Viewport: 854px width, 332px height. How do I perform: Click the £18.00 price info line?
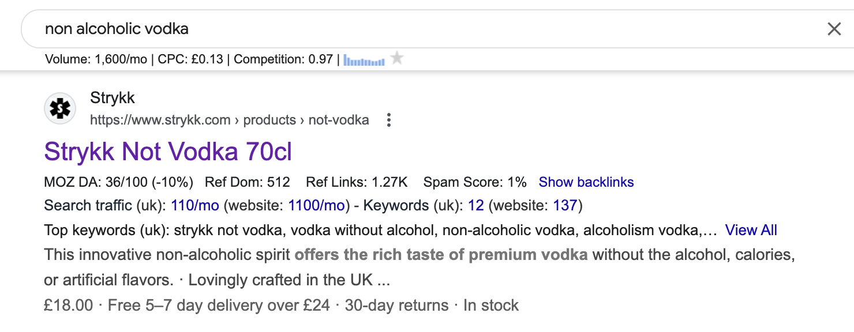[282, 305]
